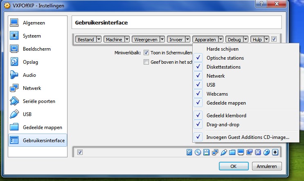This screenshot has height=181, width=304.
Task: Click the mouse integration status bar indicator
Action: (267, 152)
